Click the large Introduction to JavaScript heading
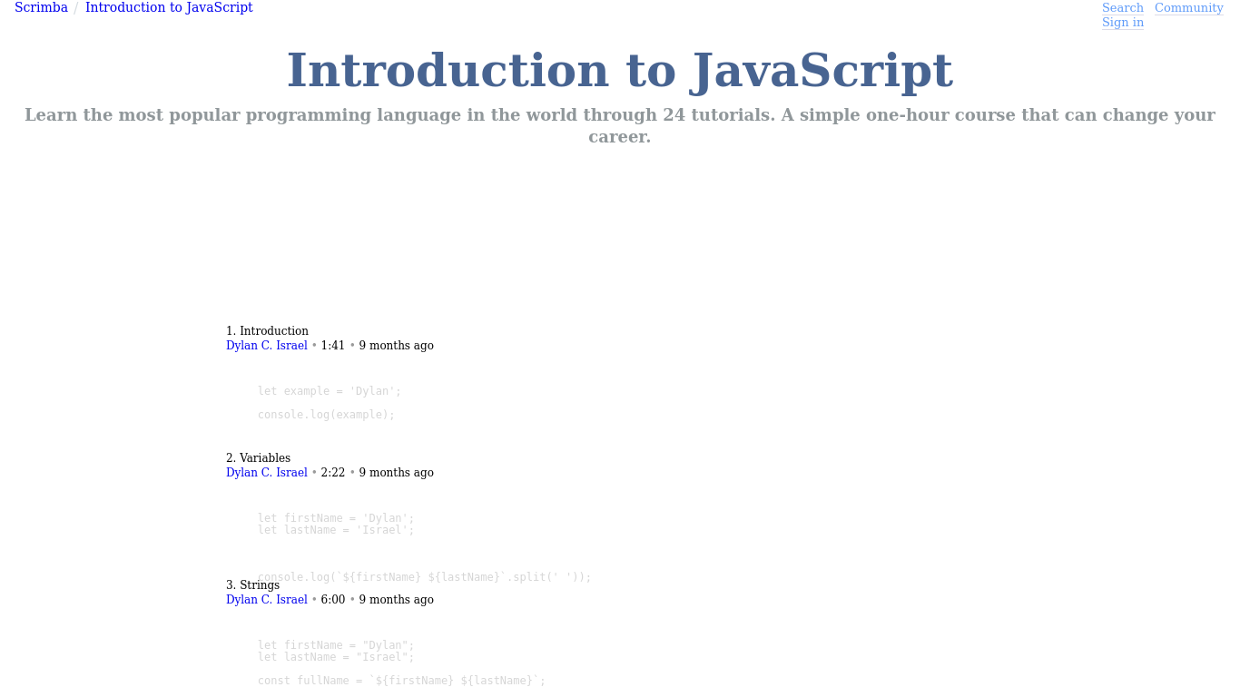The width and height of the screenshot is (1240, 697). 619,73
